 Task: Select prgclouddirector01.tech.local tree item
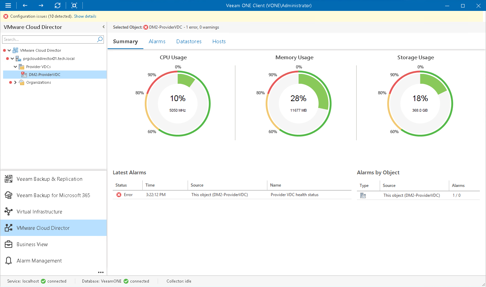coord(49,59)
